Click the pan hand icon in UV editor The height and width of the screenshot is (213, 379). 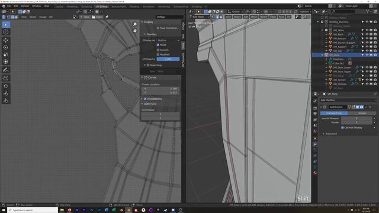pyautogui.click(x=135, y=31)
